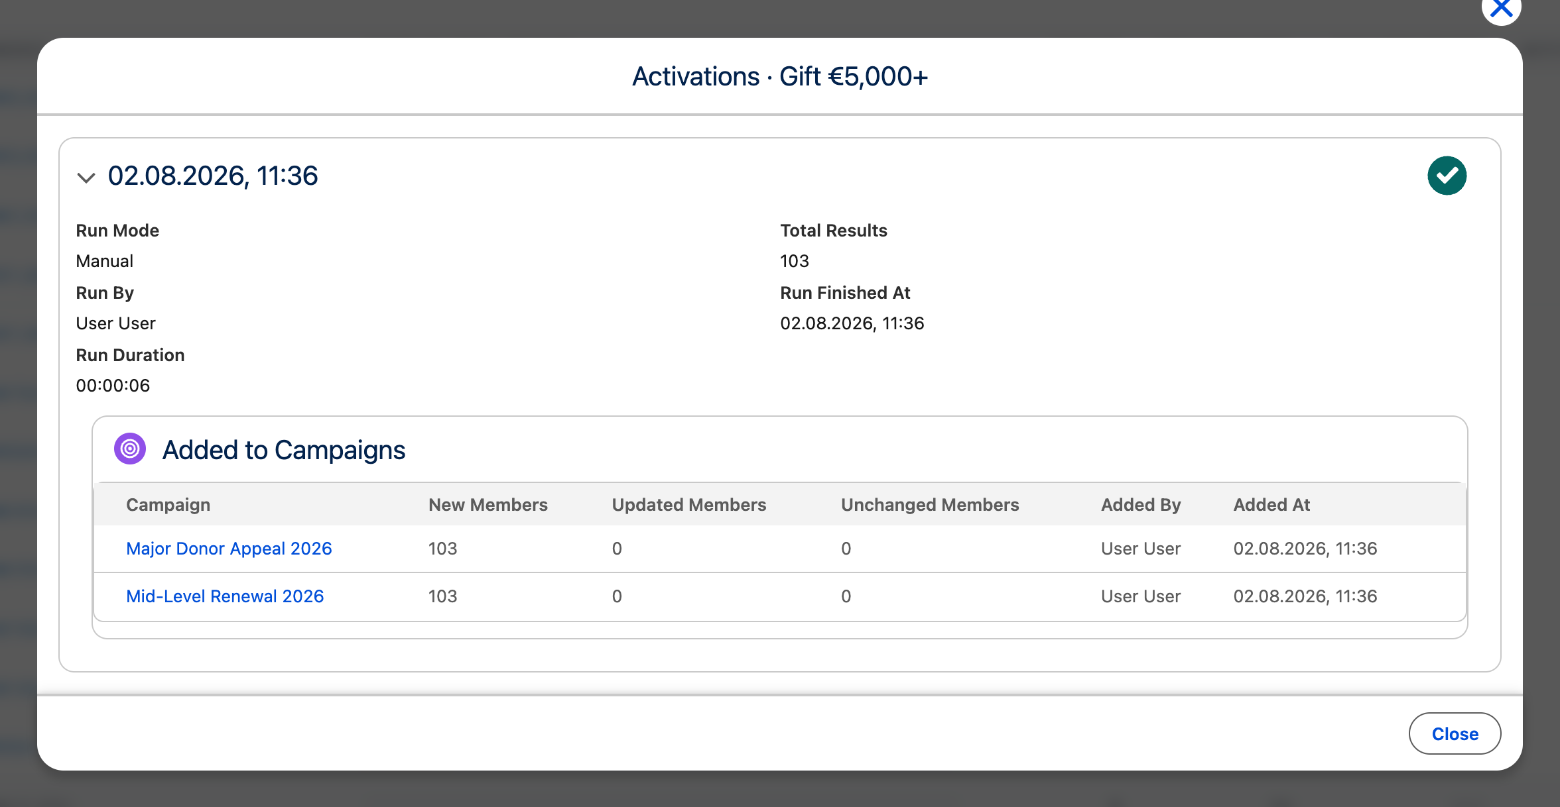The height and width of the screenshot is (807, 1560).
Task: Click the Run Finished At timestamp value
Action: (x=852, y=323)
